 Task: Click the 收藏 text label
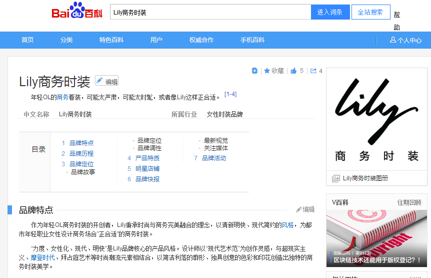pos(277,71)
